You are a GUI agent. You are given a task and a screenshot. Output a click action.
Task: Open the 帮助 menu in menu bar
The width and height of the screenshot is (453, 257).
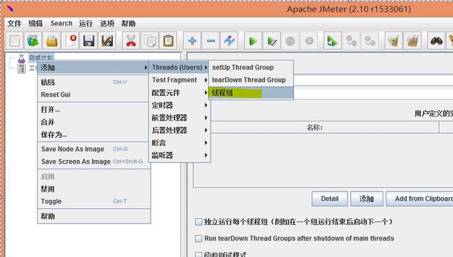click(x=128, y=24)
